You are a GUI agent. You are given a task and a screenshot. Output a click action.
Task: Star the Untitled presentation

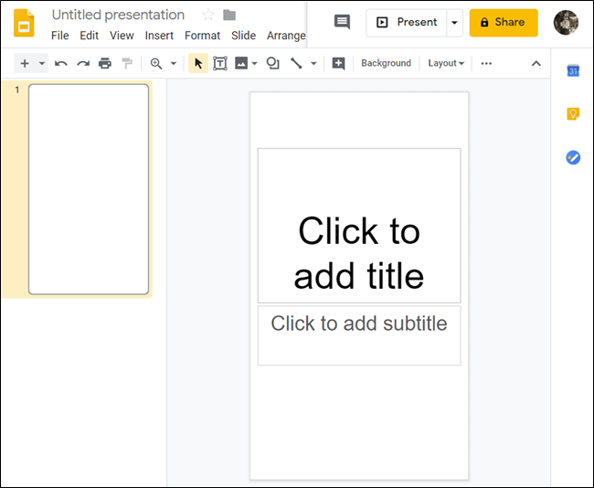pyautogui.click(x=208, y=16)
